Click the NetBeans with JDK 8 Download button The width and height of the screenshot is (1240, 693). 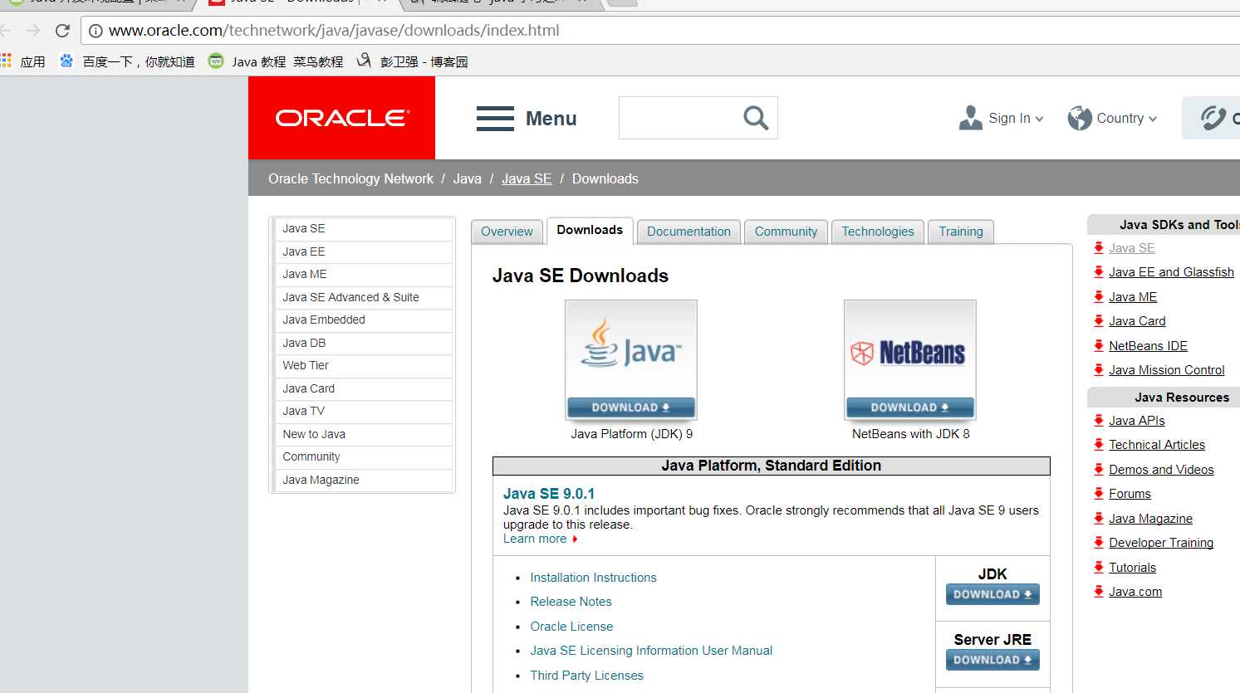[x=910, y=408]
